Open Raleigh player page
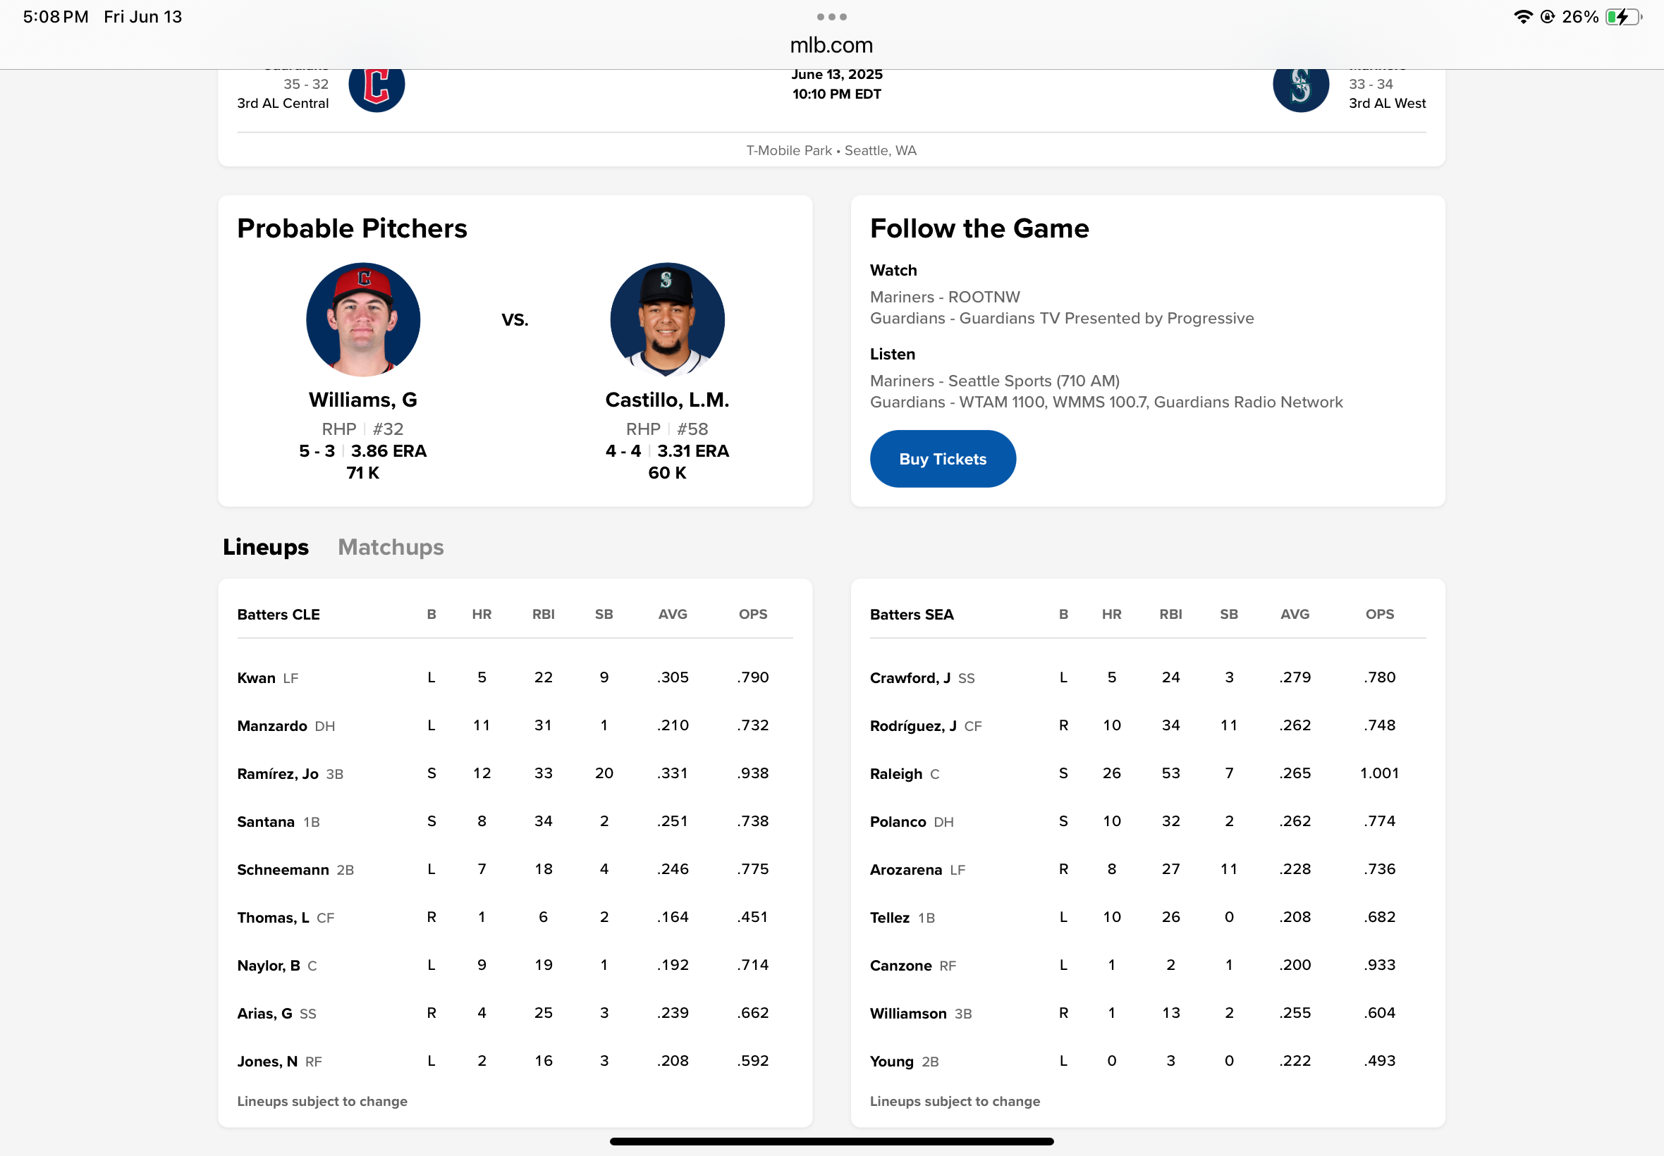This screenshot has height=1156, width=1664. point(895,773)
